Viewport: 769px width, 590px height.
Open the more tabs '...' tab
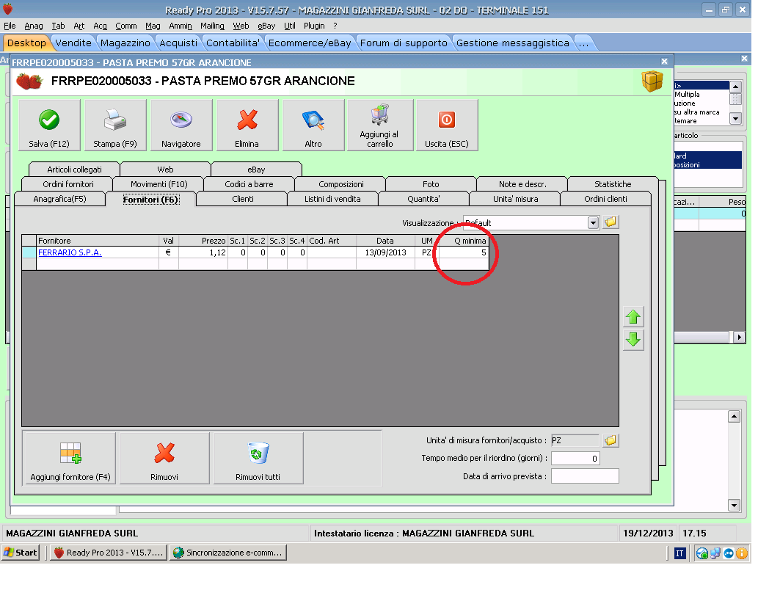[583, 43]
